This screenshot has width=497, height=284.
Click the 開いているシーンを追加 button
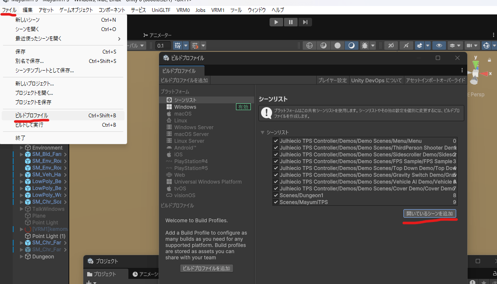429,213
